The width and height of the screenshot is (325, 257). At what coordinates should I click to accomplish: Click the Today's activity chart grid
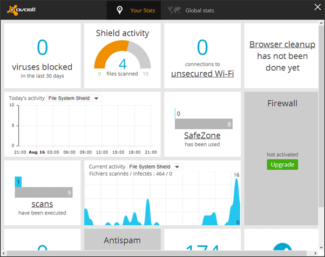coord(86,126)
